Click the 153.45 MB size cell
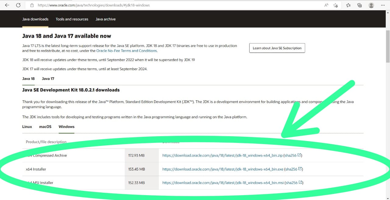Viewport: 390px width, 200px height. (142, 169)
